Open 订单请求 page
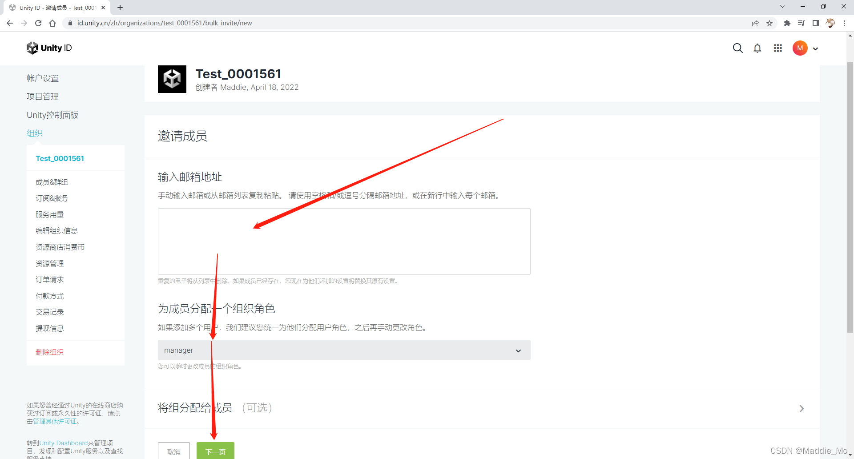The image size is (854, 459). [x=50, y=279]
